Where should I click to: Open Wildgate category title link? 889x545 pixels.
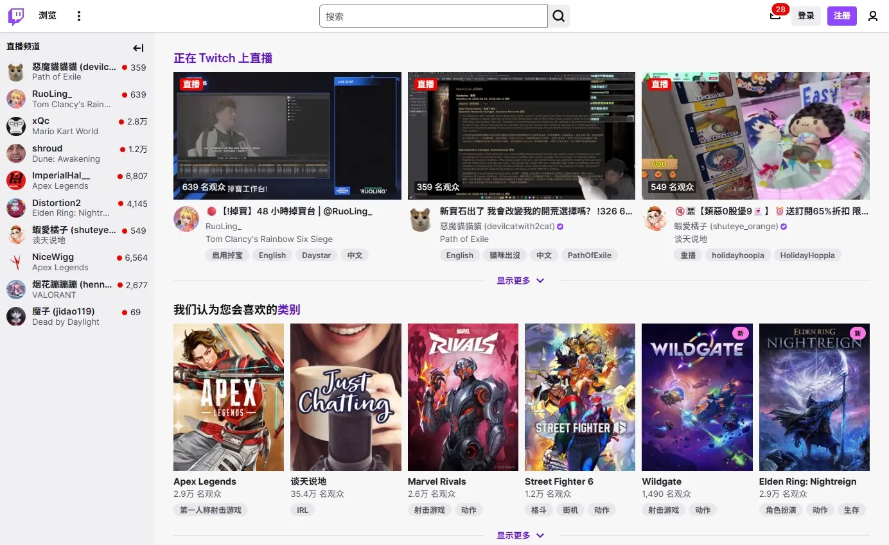point(662,481)
